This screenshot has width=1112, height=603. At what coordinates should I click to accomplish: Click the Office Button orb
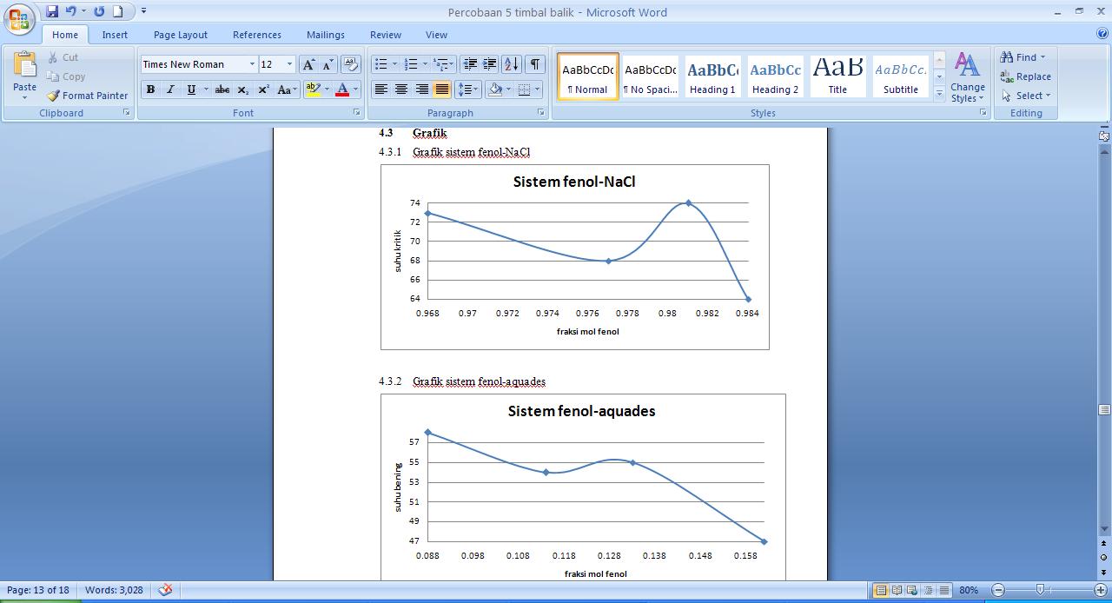pyautogui.click(x=19, y=17)
